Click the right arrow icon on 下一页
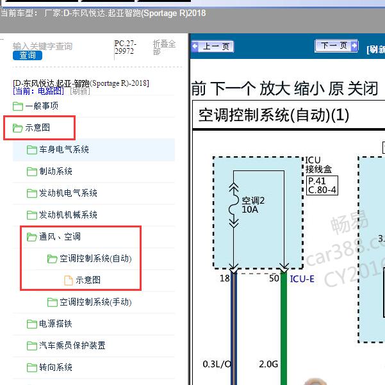Viewport: 385px width, 385px height. [354, 45]
